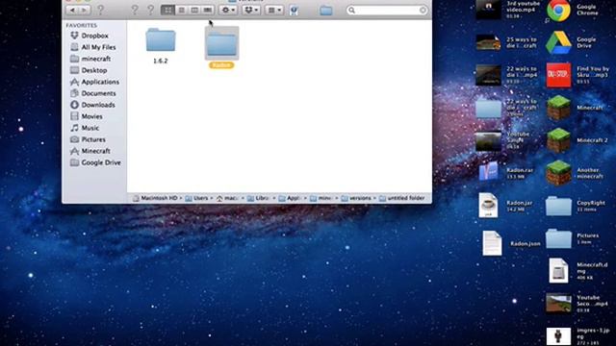Open the gear Action dropdown menu
The width and height of the screenshot is (616, 346).
228,11
